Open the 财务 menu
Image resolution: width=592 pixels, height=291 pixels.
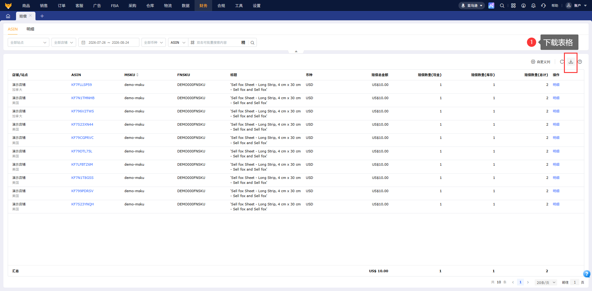coord(203,6)
